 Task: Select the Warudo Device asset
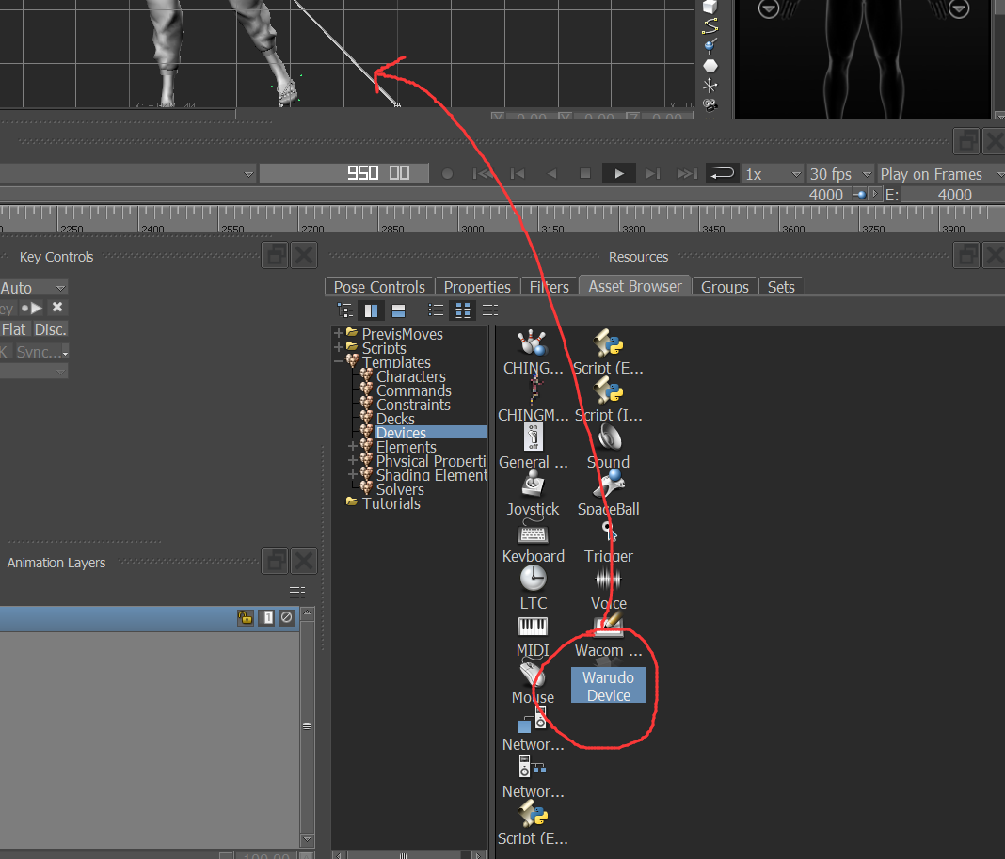click(x=608, y=686)
